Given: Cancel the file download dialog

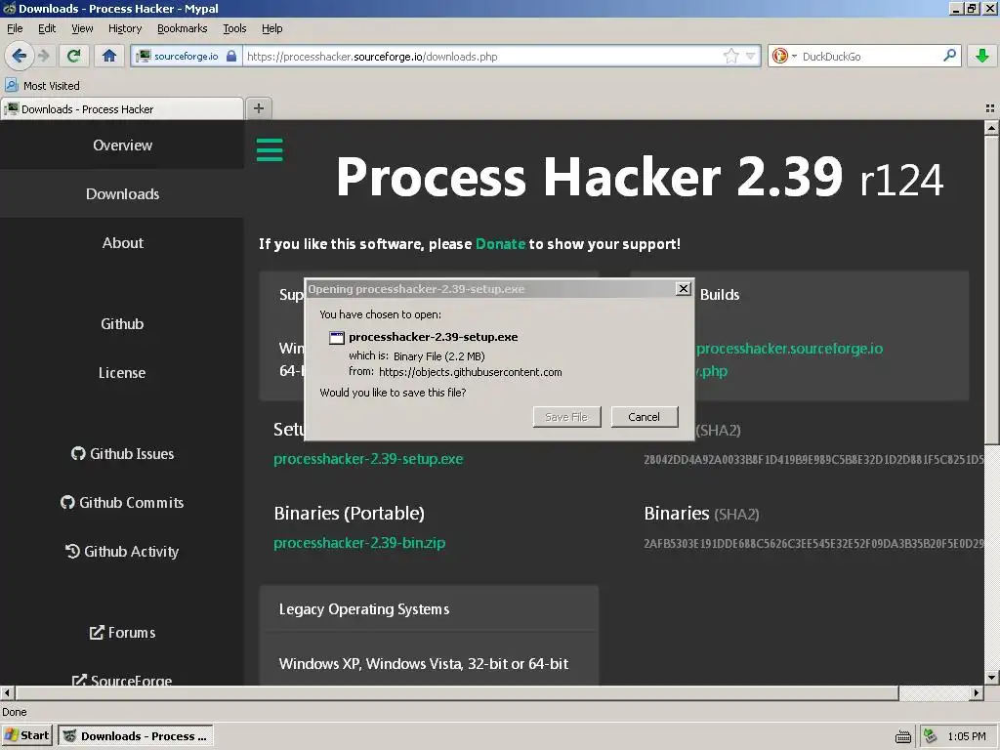Looking at the screenshot, I should (645, 416).
